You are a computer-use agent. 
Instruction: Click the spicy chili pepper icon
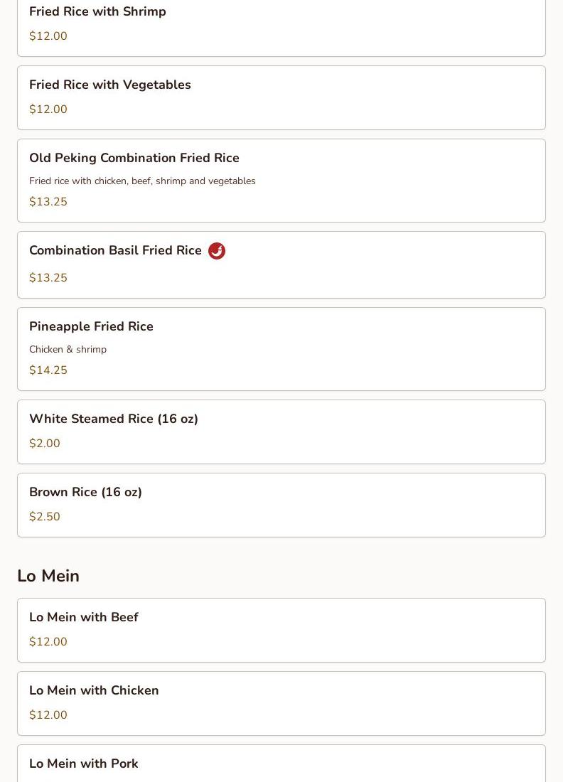(217, 251)
